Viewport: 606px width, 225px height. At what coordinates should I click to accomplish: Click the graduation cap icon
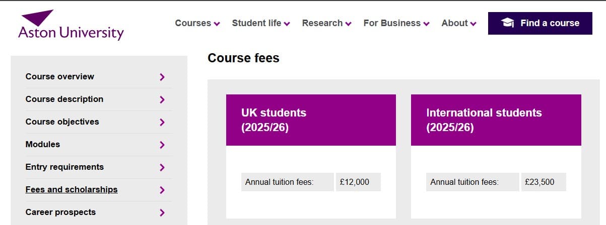[507, 23]
